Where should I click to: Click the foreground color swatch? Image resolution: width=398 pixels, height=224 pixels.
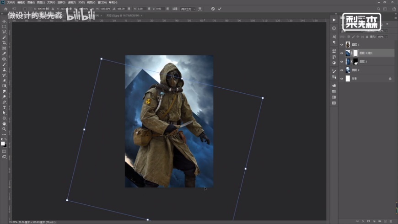pos(3,143)
